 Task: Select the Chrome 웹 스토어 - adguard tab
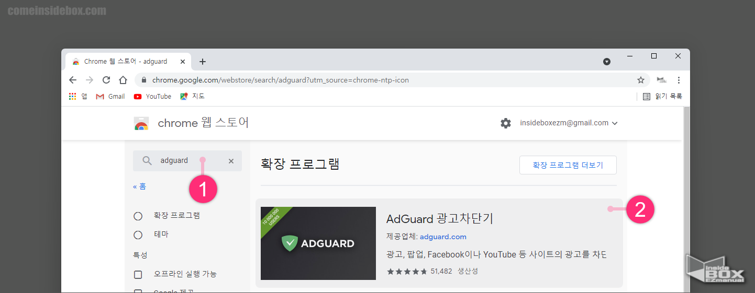pos(128,62)
